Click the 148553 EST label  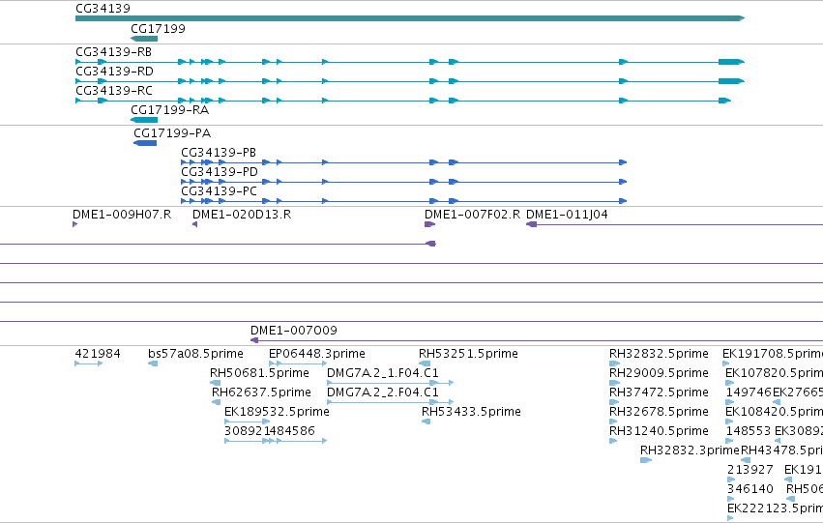[x=749, y=430]
